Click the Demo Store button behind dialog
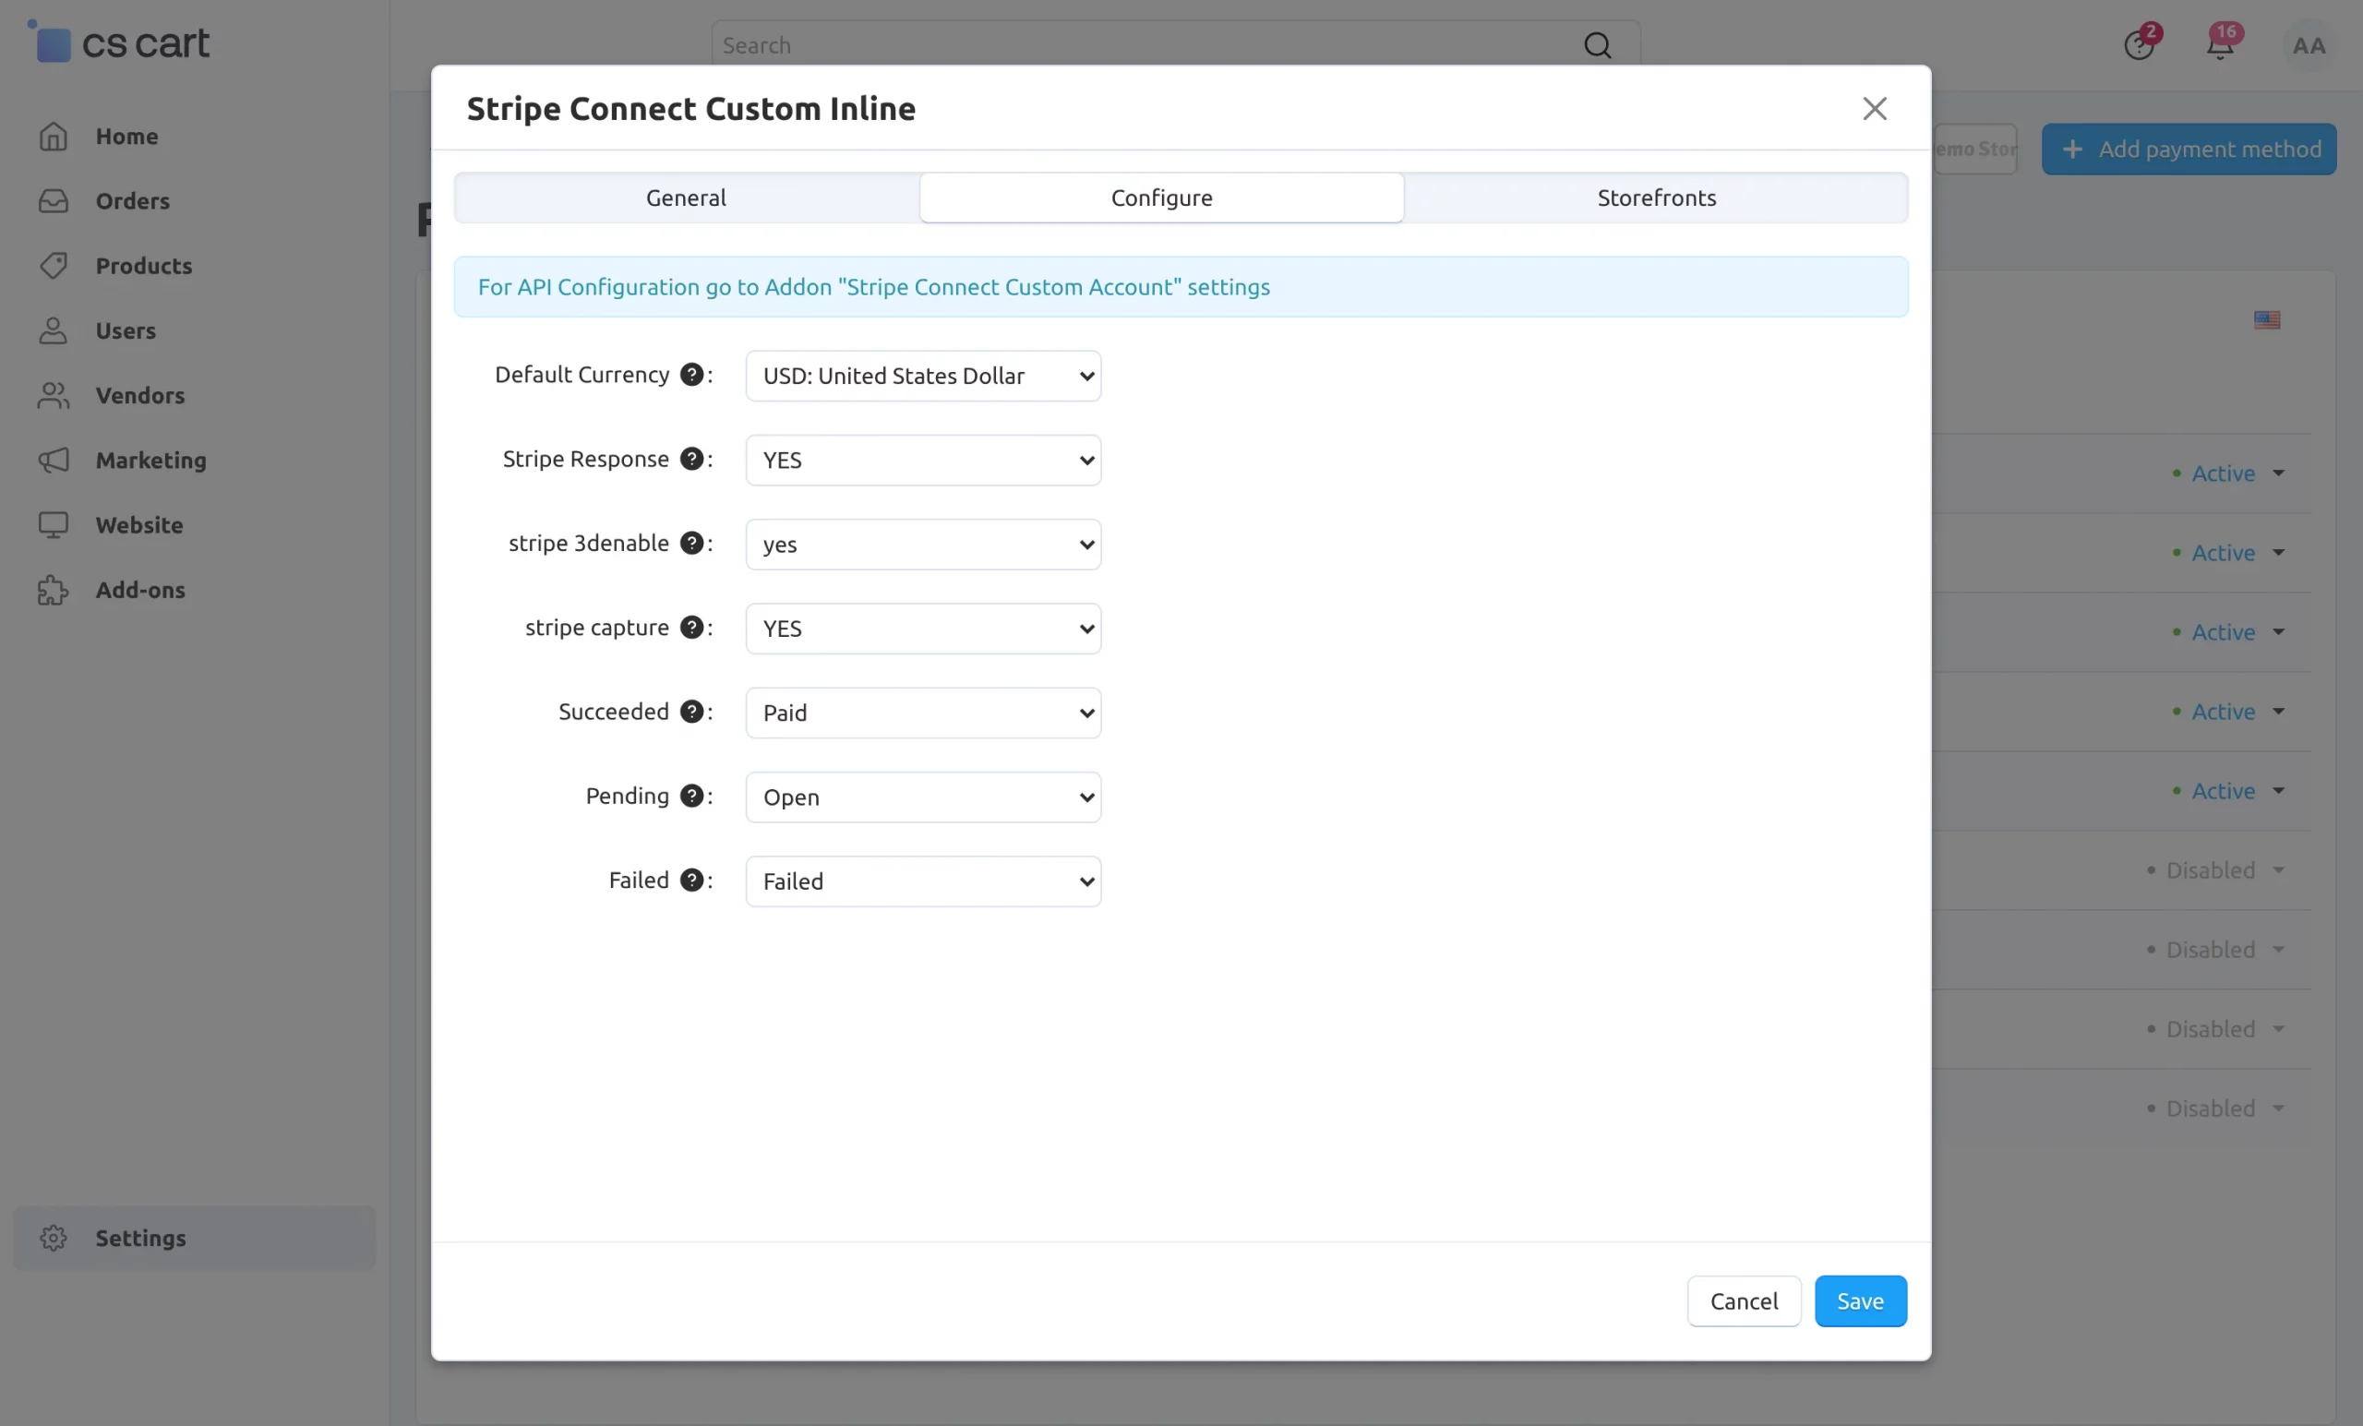This screenshot has width=2363, height=1426. coord(1976,149)
